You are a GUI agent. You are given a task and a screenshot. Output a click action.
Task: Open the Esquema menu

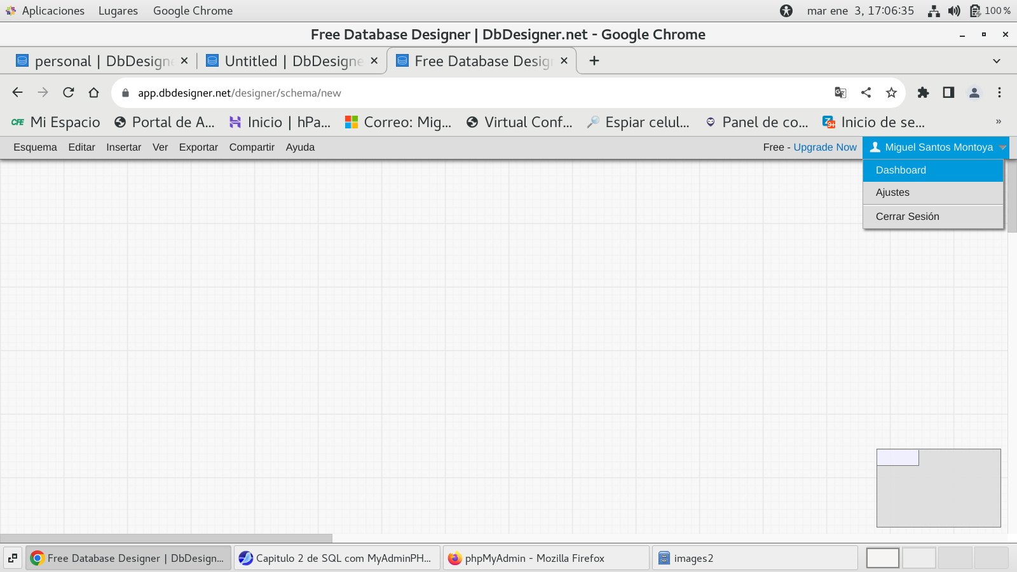35,147
